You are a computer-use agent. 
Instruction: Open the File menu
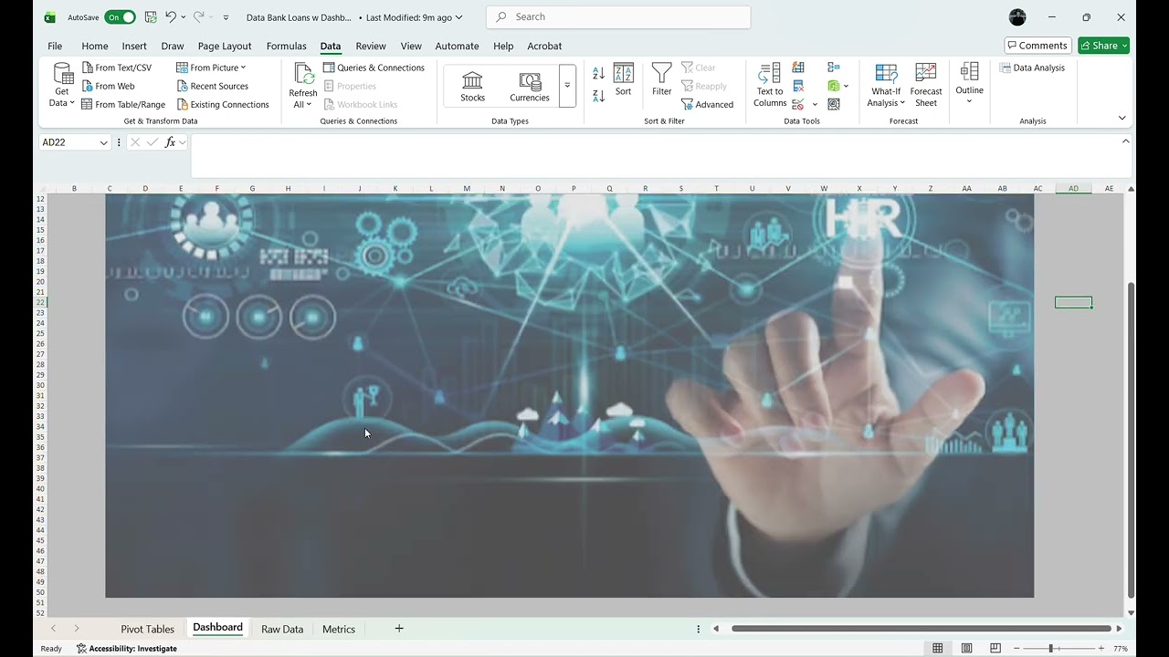(x=55, y=46)
